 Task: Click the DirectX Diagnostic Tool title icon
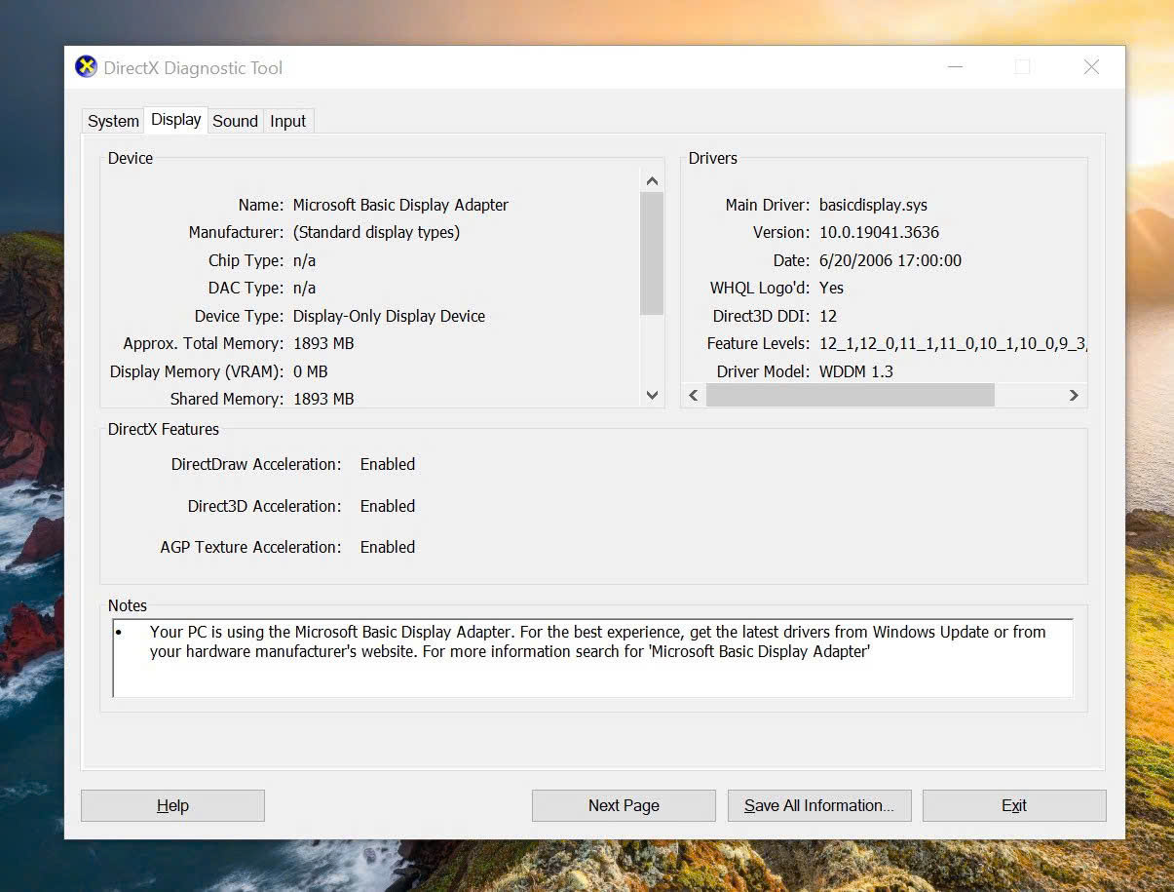(x=86, y=67)
